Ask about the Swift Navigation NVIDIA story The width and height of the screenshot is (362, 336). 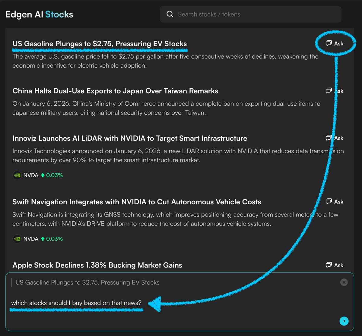[335, 202]
